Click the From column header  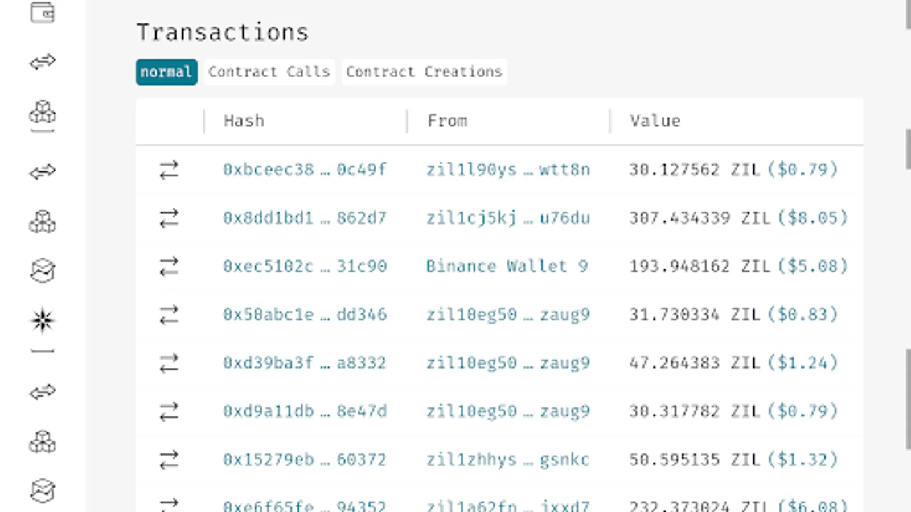tap(447, 121)
